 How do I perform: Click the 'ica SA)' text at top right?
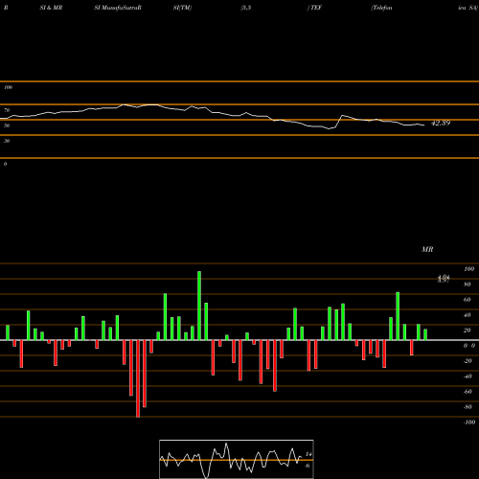pos(468,8)
